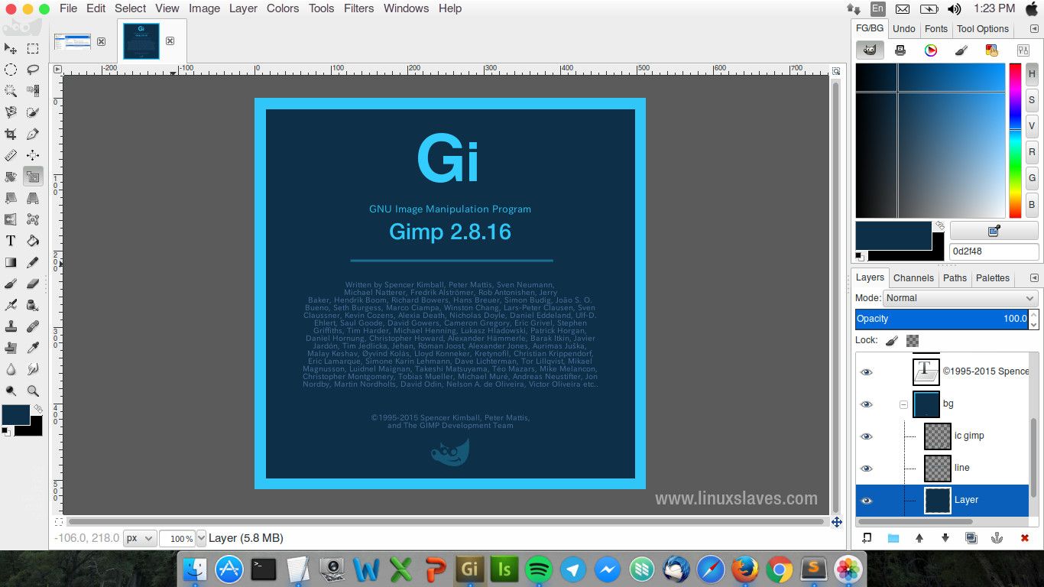The width and height of the screenshot is (1044, 587).
Task: Pick a screen color with the eyedropper button
Action: coord(994,231)
